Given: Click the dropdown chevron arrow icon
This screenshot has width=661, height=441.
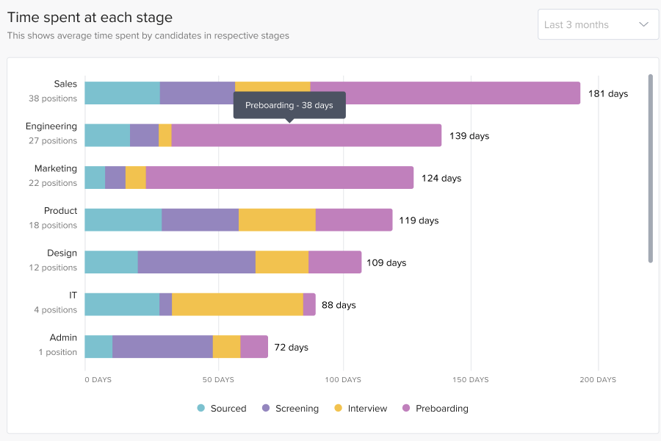Looking at the screenshot, I should pos(644,24).
